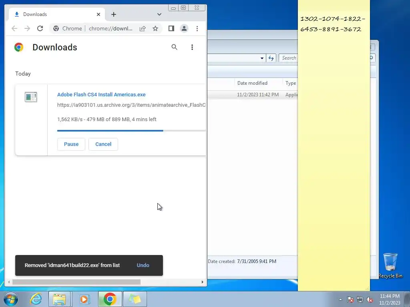Close the Downloads tab
The width and height of the screenshot is (410, 307).
click(98, 14)
